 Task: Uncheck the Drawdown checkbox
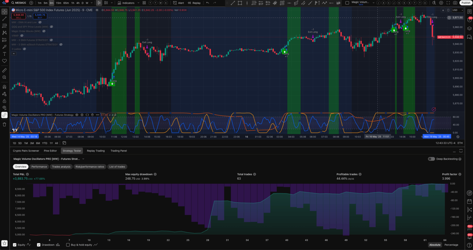point(39,245)
